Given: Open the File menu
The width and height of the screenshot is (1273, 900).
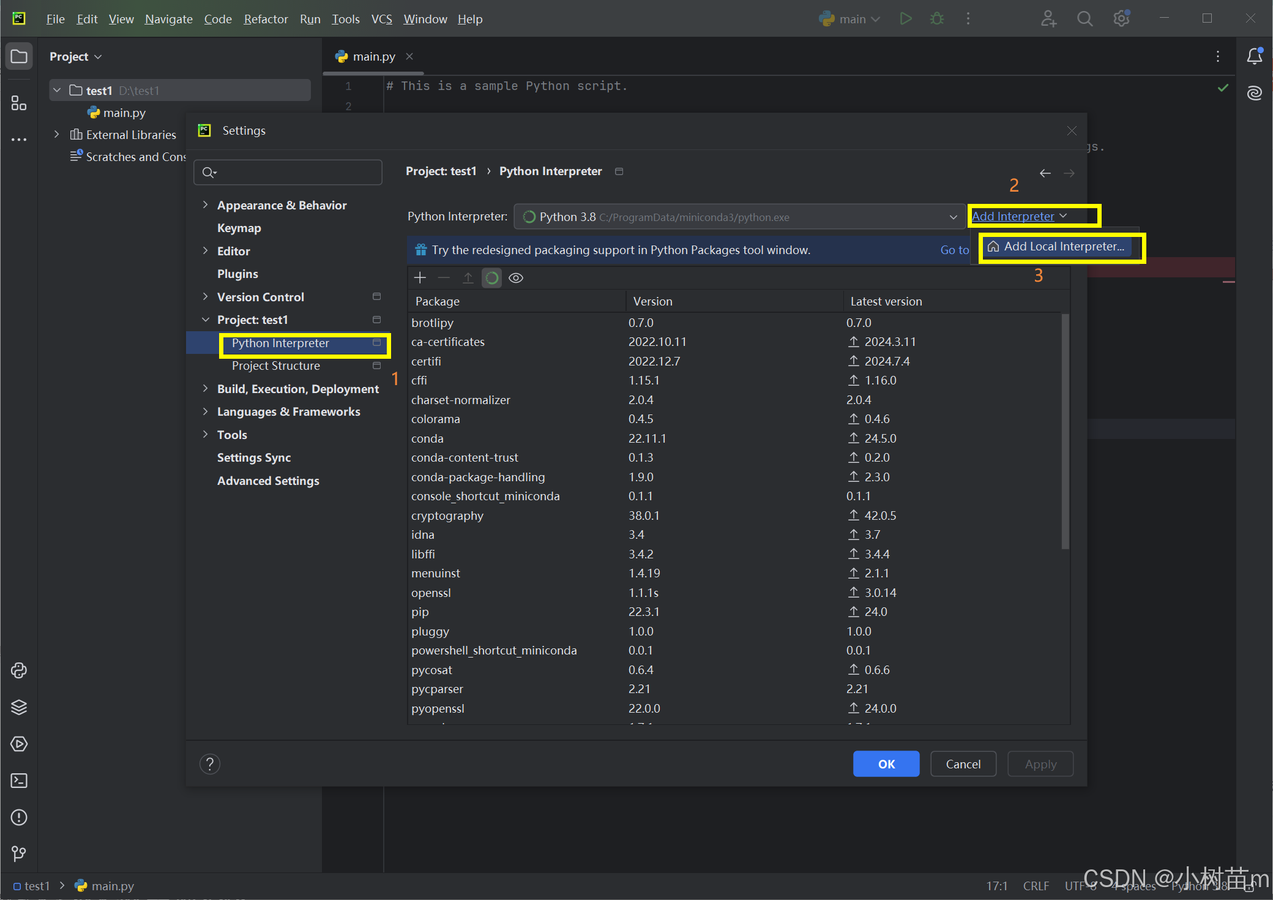Looking at the screenshot, I should click(55, 19).
